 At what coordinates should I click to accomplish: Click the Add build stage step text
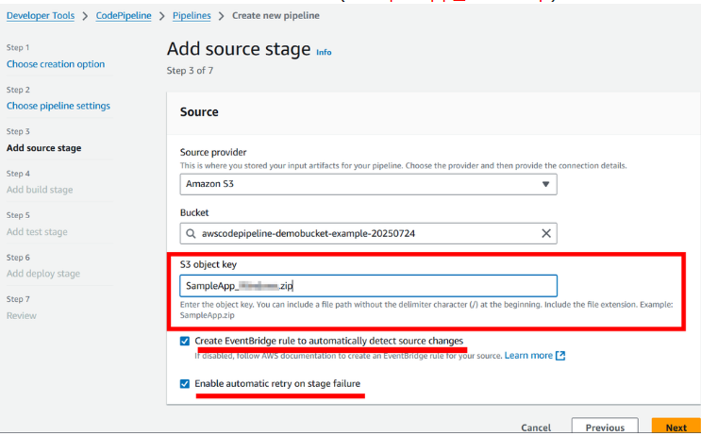pos(40,190)
